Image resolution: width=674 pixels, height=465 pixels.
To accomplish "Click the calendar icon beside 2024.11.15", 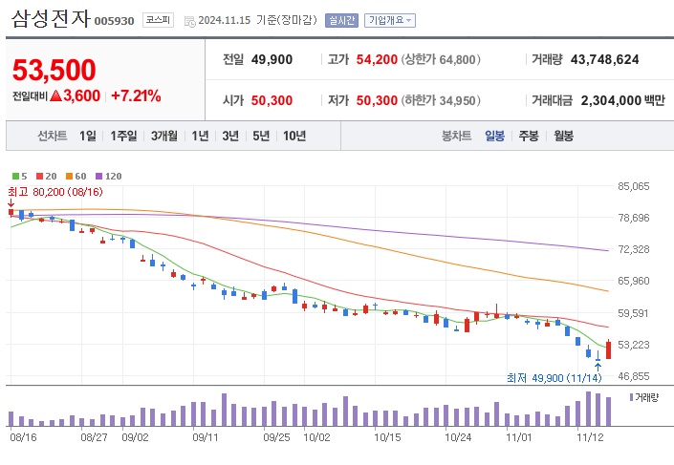I will (x=189, y=21).
